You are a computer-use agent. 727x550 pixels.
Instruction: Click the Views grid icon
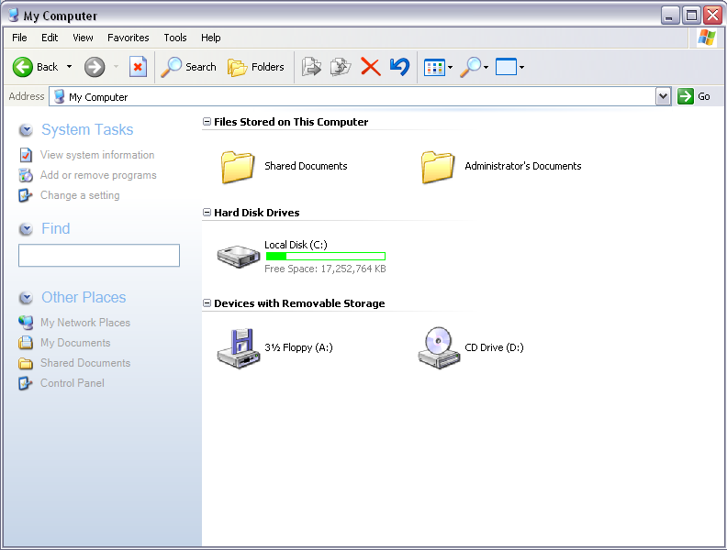pyautogui.click(x=434, y=68)
